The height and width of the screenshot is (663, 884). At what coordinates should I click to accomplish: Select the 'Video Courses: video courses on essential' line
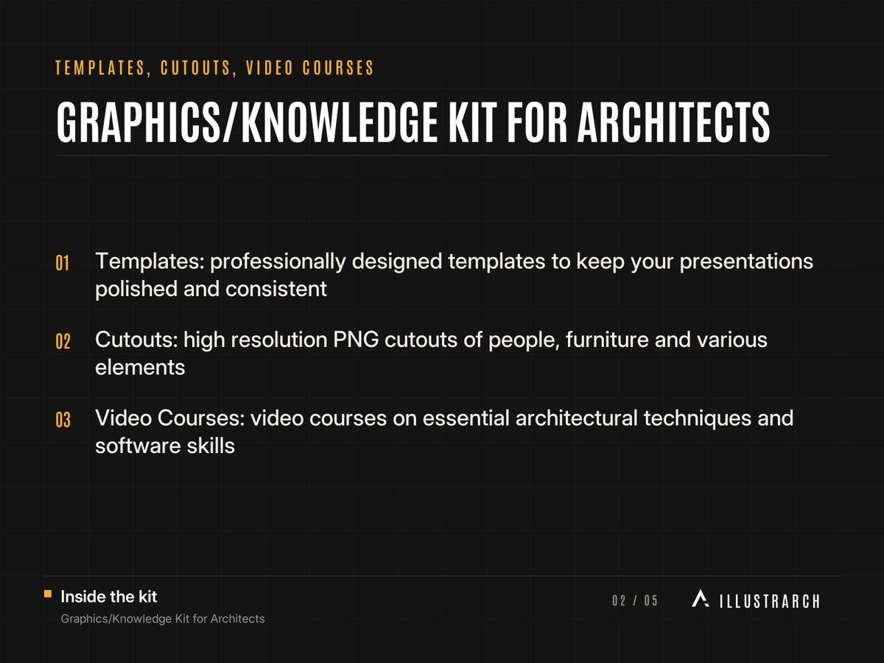pos(444,418)
